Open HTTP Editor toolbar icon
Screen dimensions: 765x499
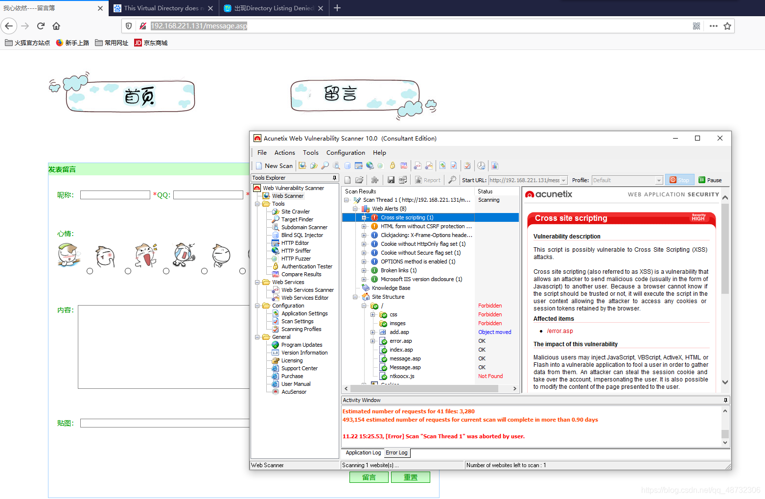point(359,166)
